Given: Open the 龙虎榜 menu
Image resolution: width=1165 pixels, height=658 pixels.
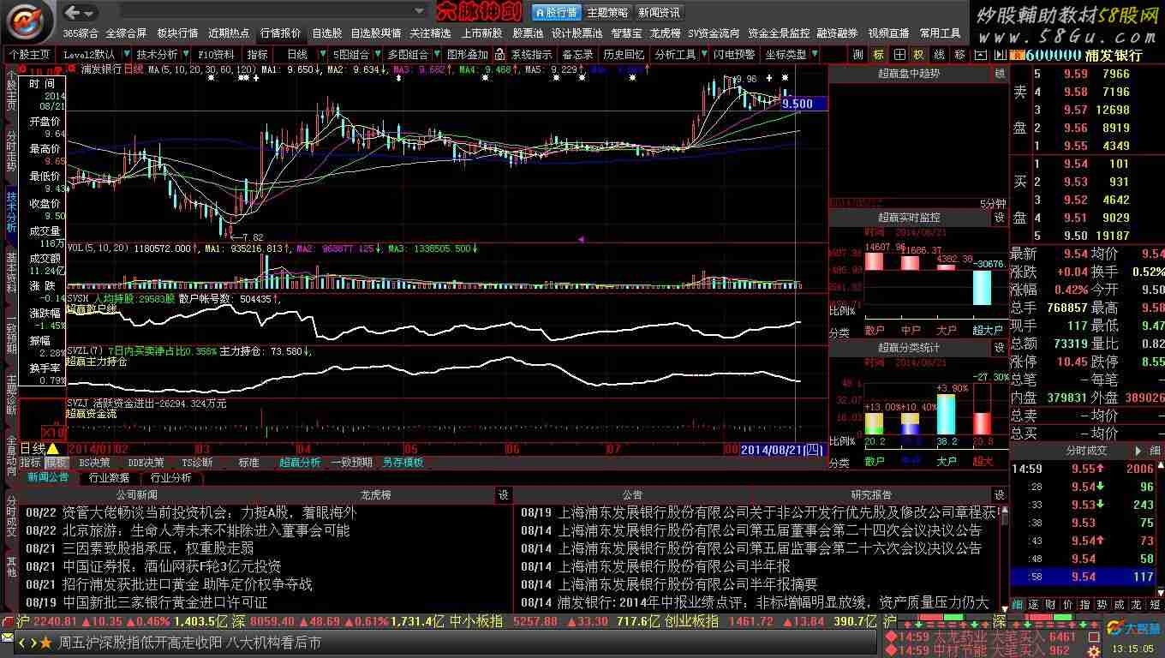Looking at the screenshot, I should tap(665, 33).
